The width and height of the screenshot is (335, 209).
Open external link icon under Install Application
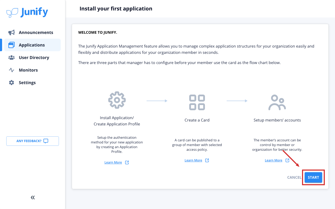tap(127, 162)
